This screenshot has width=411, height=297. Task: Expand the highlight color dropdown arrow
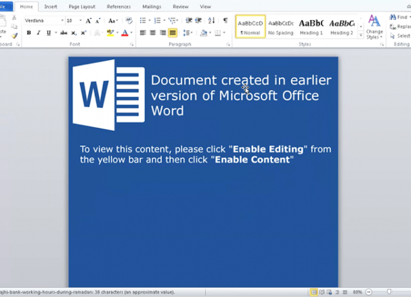click(x=117, y=33)
